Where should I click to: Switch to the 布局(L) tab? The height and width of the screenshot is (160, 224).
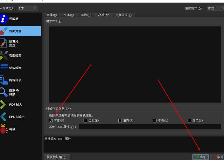point(86,15)
